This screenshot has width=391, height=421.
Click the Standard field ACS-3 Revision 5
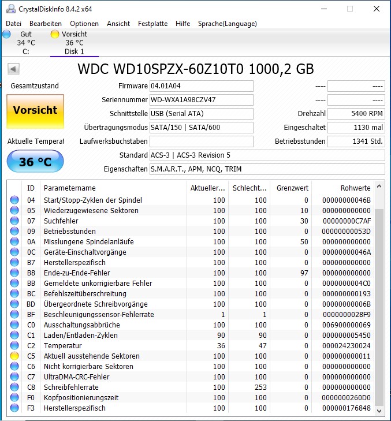click(x=267, y=155)
